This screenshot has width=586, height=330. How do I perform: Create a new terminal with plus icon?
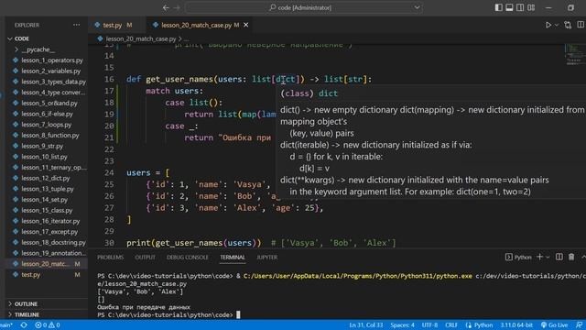click(539, 257)
